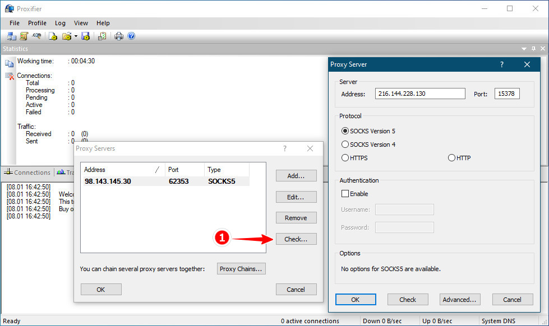Switch to the Connections tab
The image size is (549, 326).
click(x=27, y=173)
